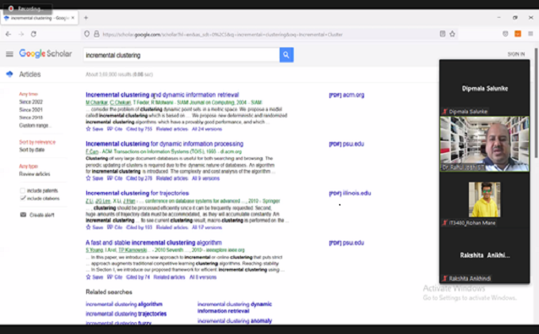Screen dimensions: 539x334
Task: Bookmark this page with star icon
Action: pyautogui.click(x=452, y=34)
